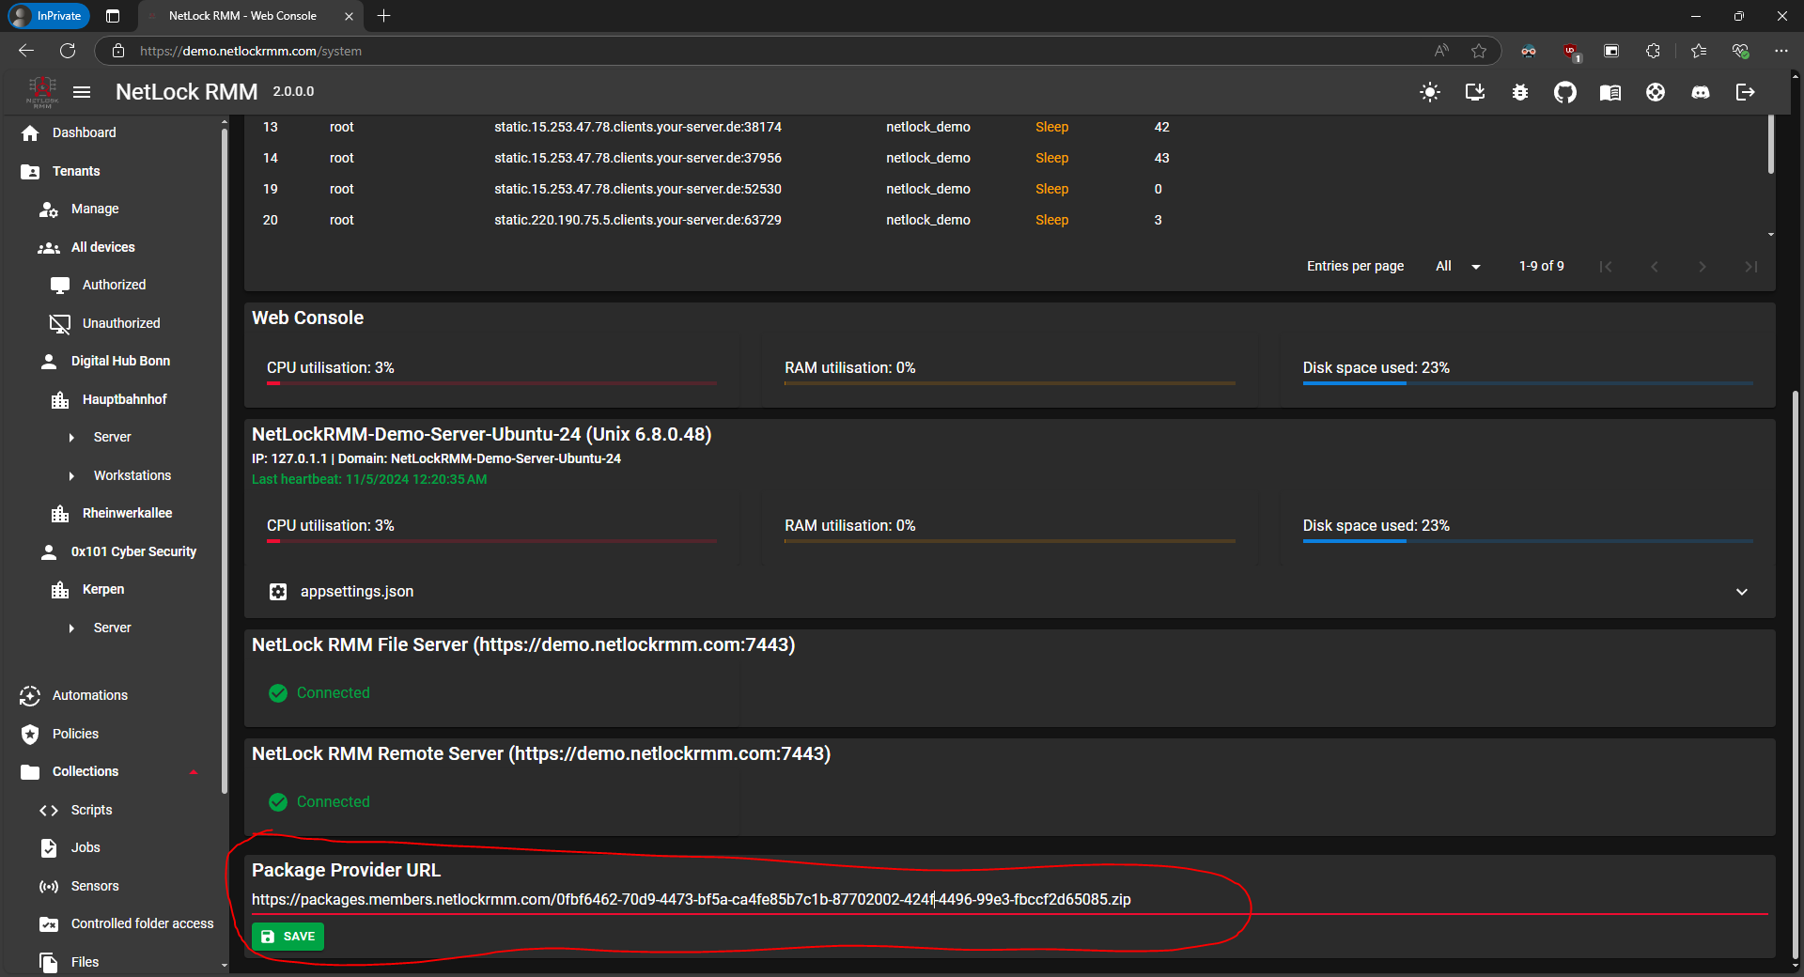Click the Remote Server Connected status icon
1804x977 pixels.
[278, 801]
